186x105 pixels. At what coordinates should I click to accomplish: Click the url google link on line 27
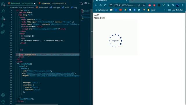click(39, 71)
